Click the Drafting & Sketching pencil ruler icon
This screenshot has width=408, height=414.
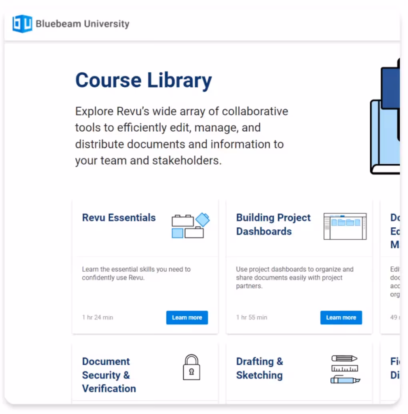pyautogui.click(x=345, y=369)
